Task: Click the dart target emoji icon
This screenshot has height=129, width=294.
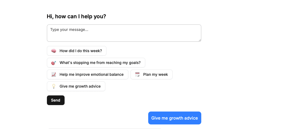Action: [x=54, y=63]
